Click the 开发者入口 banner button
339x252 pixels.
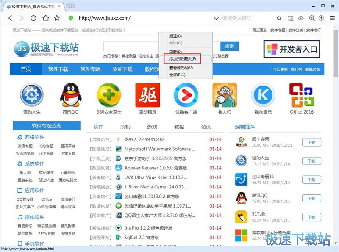click(292, 49)
